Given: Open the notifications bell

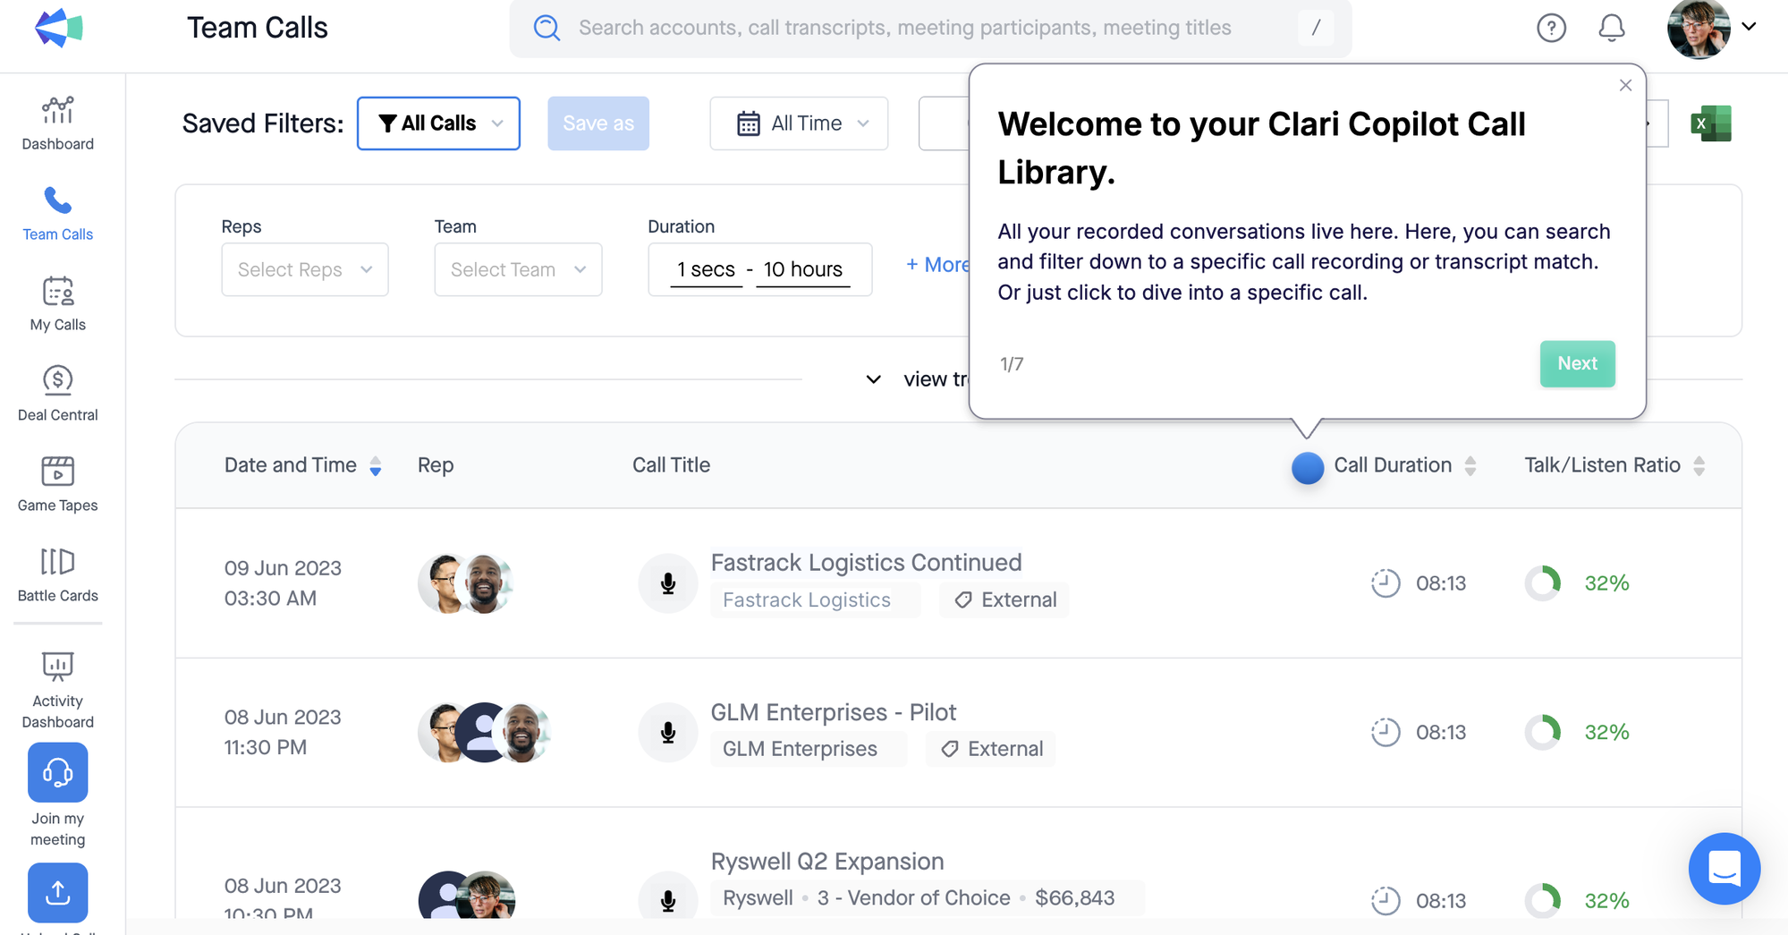Looking at the screenshot, I should pyautogui.click(x=1611, y=28).
